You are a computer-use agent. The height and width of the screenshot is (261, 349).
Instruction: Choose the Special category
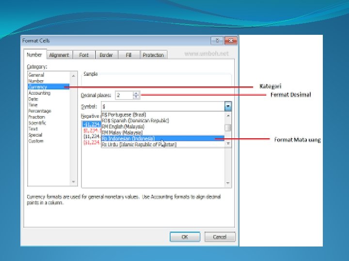[x=49, y=135]
